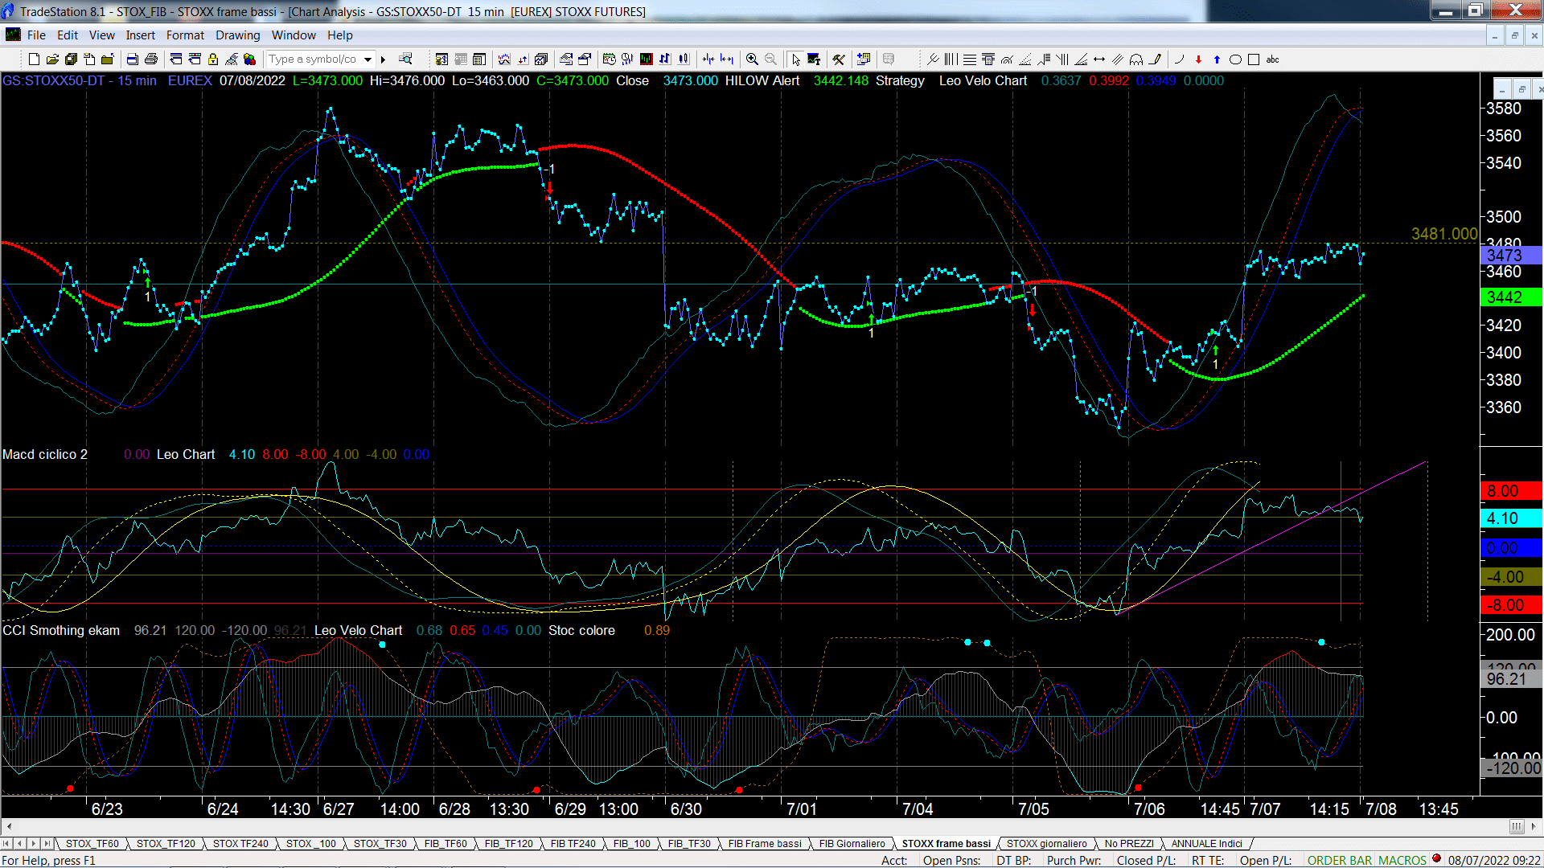Open the Format menu
Screen dimensions: 1544x868
185,35
